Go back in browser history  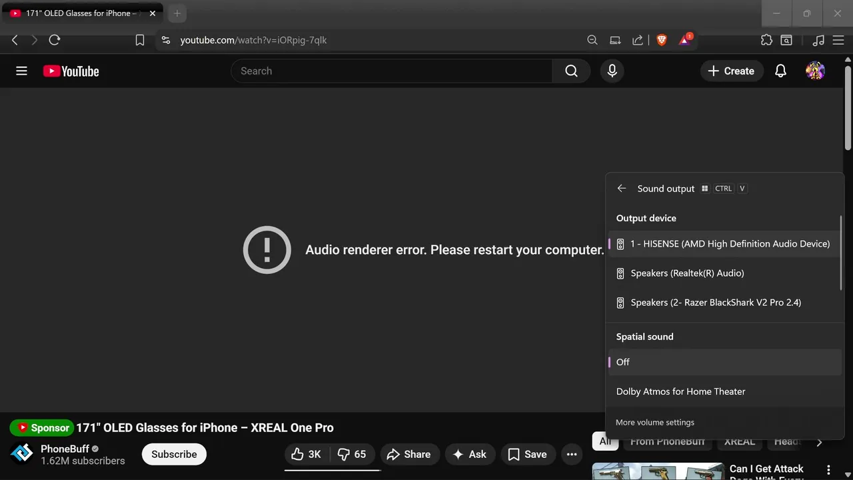[x=15, y=40]
